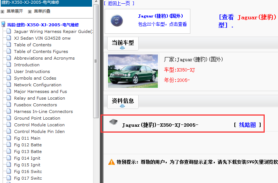
Task: Click the green Jaguar XJ car thumbnail
Action: point(133,71)
